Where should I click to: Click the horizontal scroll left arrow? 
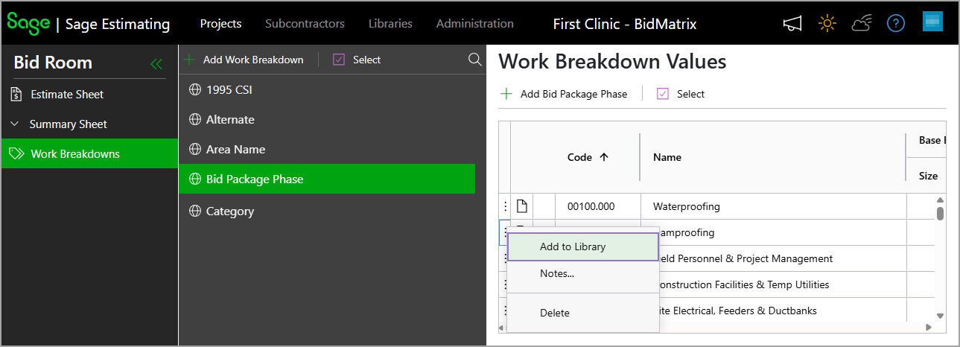point(501,327)
